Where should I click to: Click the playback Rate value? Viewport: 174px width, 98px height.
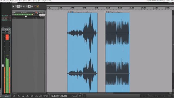pos(145,96)
